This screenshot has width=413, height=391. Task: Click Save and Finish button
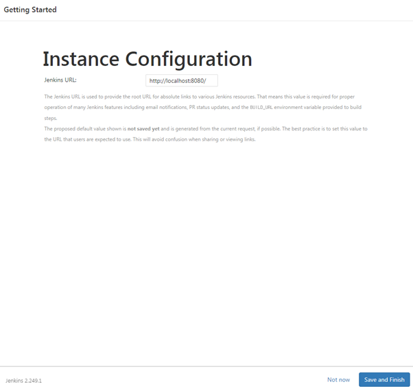384,379
